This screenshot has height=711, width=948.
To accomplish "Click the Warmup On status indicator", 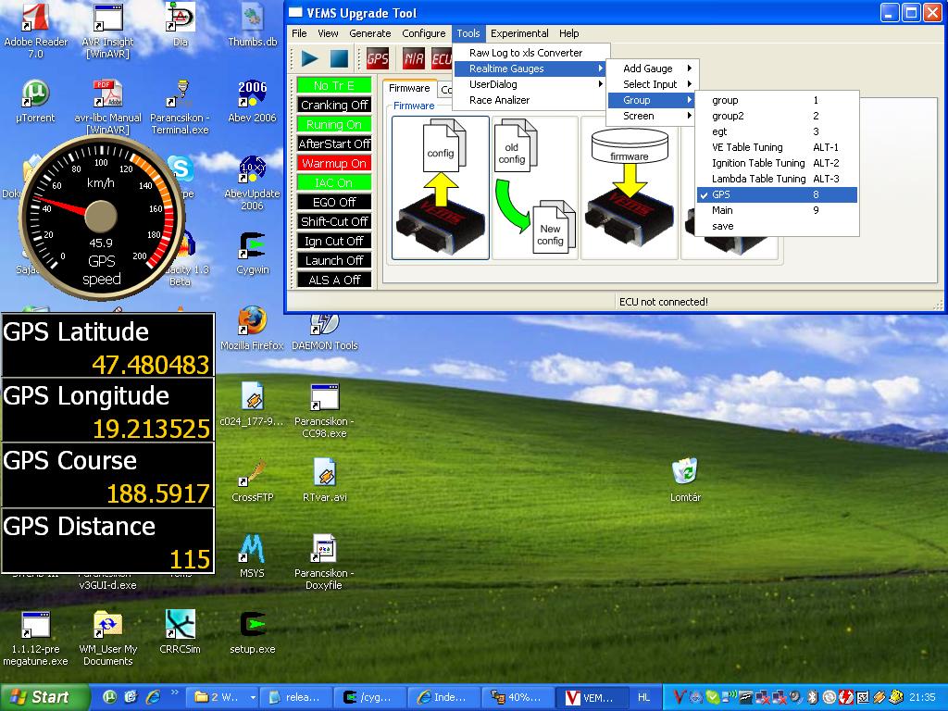I will (333, 163).
